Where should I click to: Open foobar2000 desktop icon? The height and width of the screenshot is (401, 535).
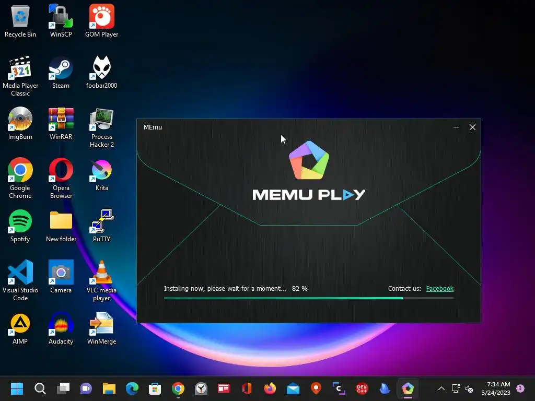tap(102, 73)
